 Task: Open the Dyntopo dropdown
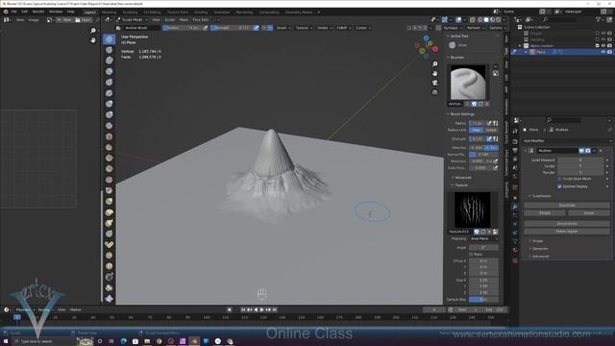pos(453,28)
